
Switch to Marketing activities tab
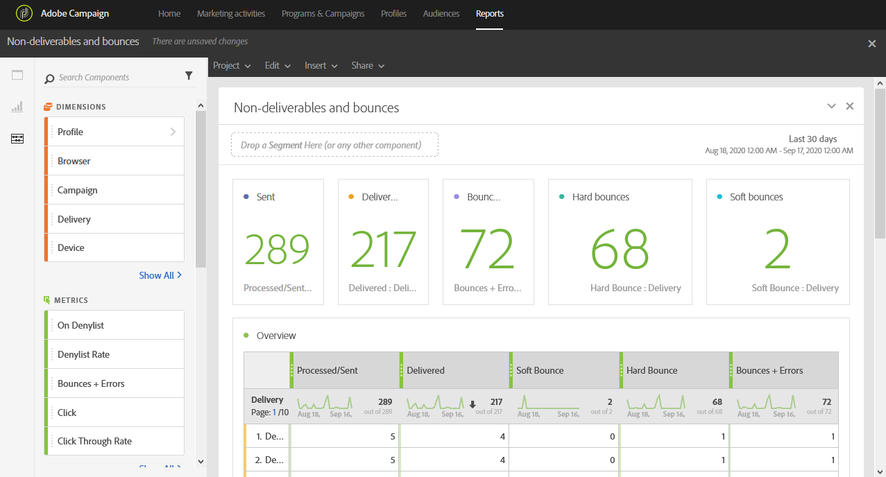coord(231,14)
